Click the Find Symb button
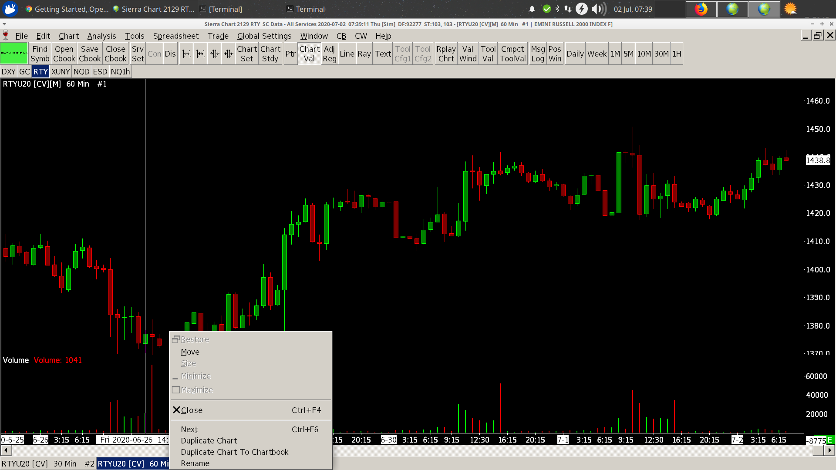The image size is (836, 470). tap(40, 54)
